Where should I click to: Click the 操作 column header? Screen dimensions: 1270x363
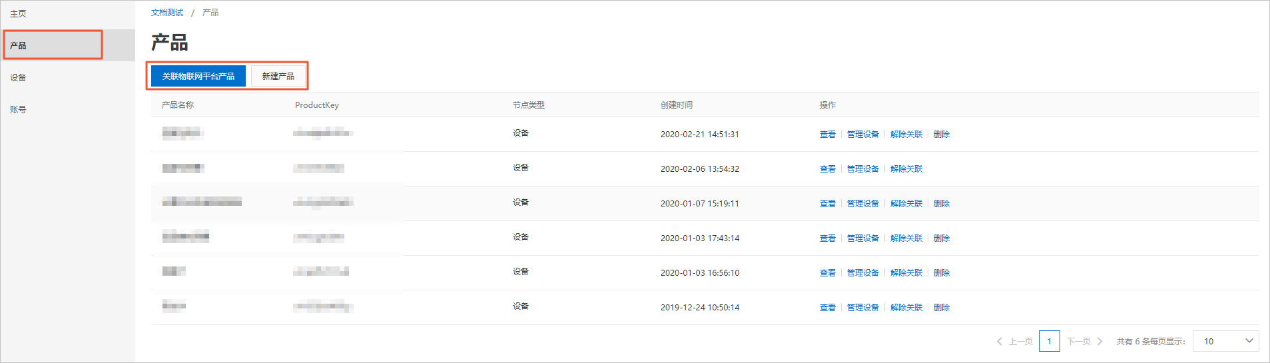[828, 105]
